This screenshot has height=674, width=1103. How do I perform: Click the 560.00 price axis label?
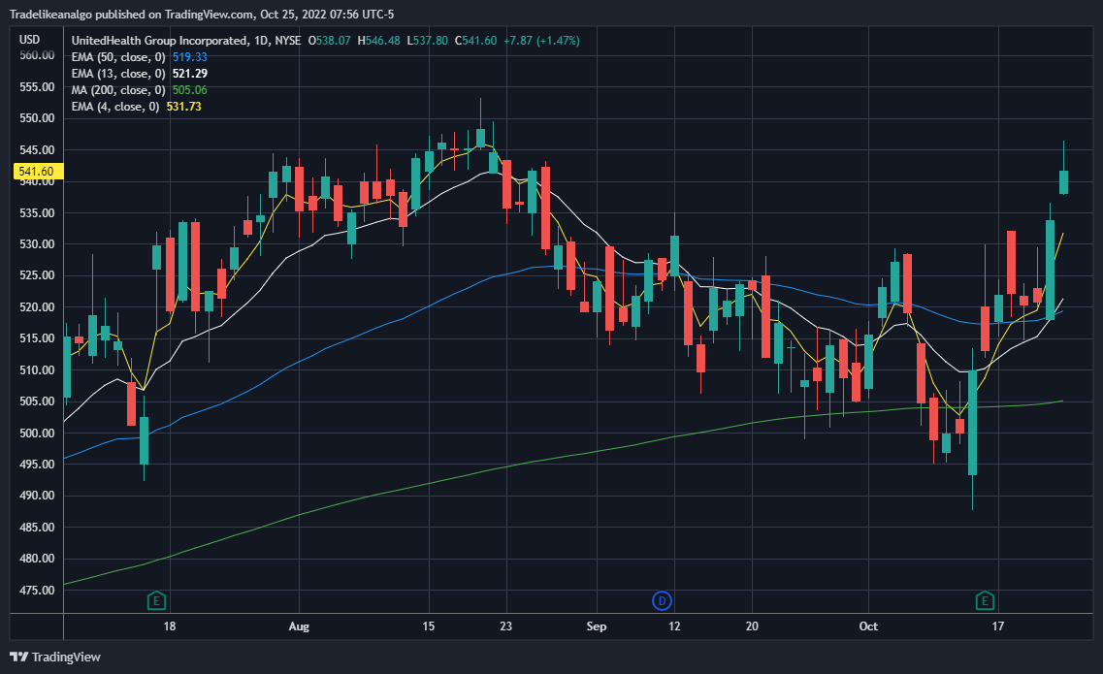coord(37,55)
